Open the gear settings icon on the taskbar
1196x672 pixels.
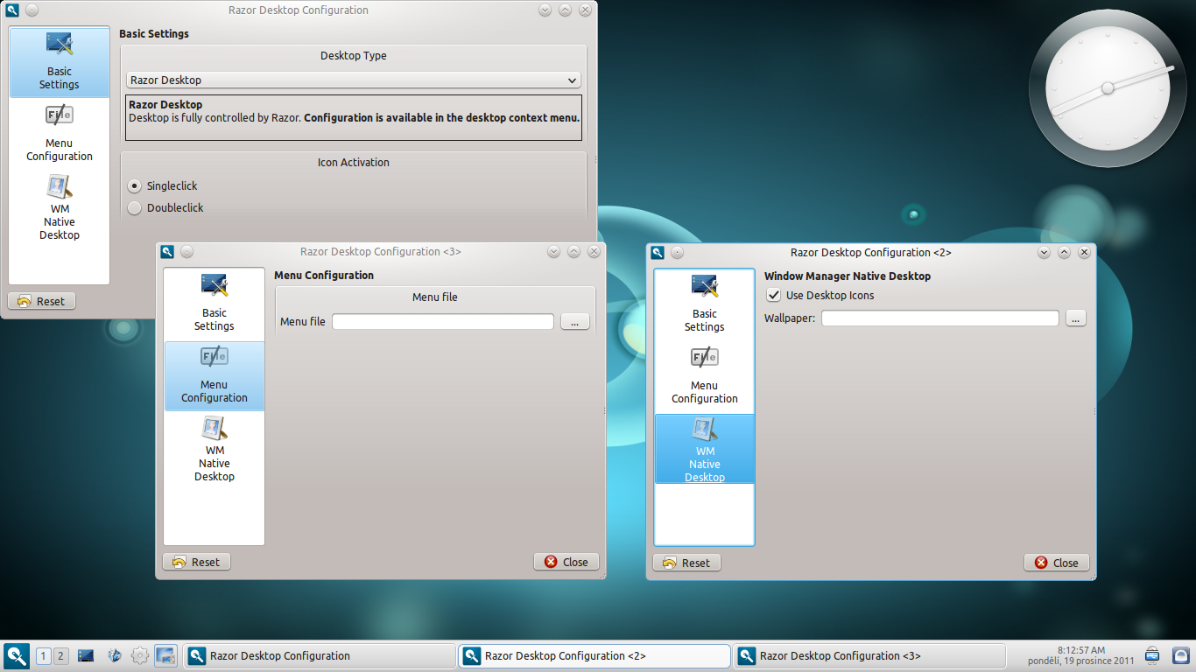pyautogui.click(x=140, y=655)
